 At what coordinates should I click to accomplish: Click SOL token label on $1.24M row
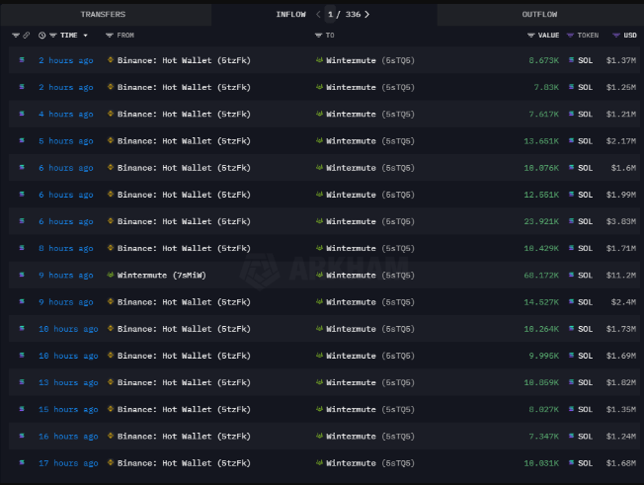585,437
